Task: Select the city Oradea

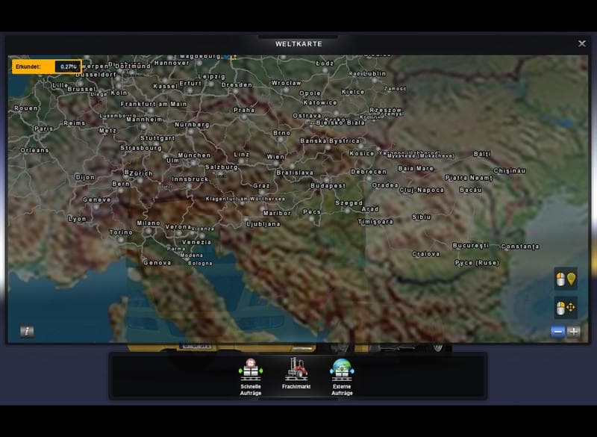Action: point(385,185)
